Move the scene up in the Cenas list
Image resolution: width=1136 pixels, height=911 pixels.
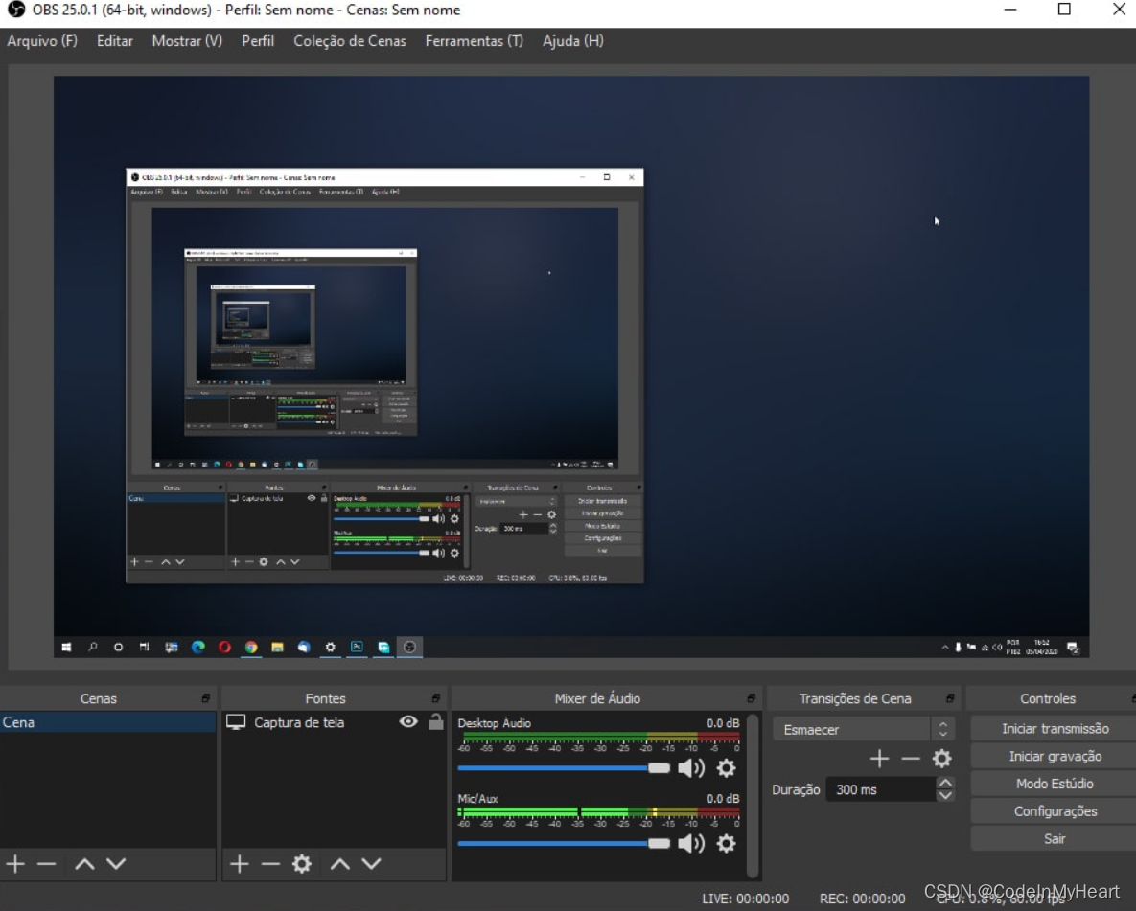click(x=84, y=863)
